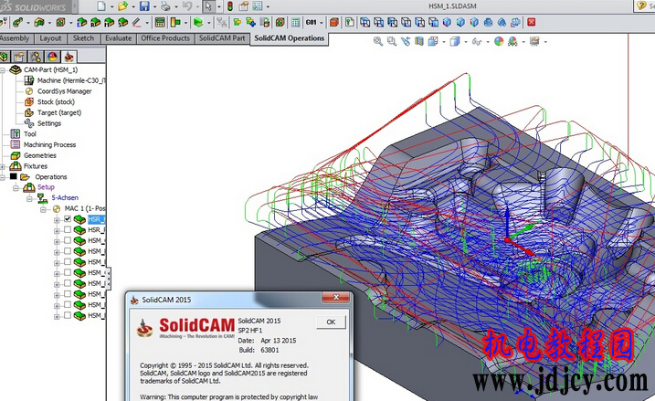Click the panel collapse handle arrows

coord(108,279)
